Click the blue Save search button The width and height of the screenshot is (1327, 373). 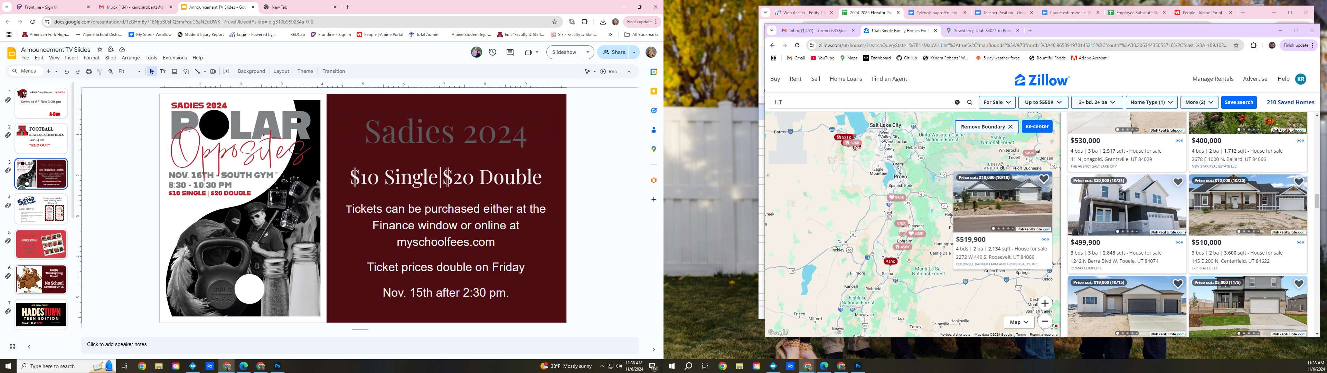1239,103
